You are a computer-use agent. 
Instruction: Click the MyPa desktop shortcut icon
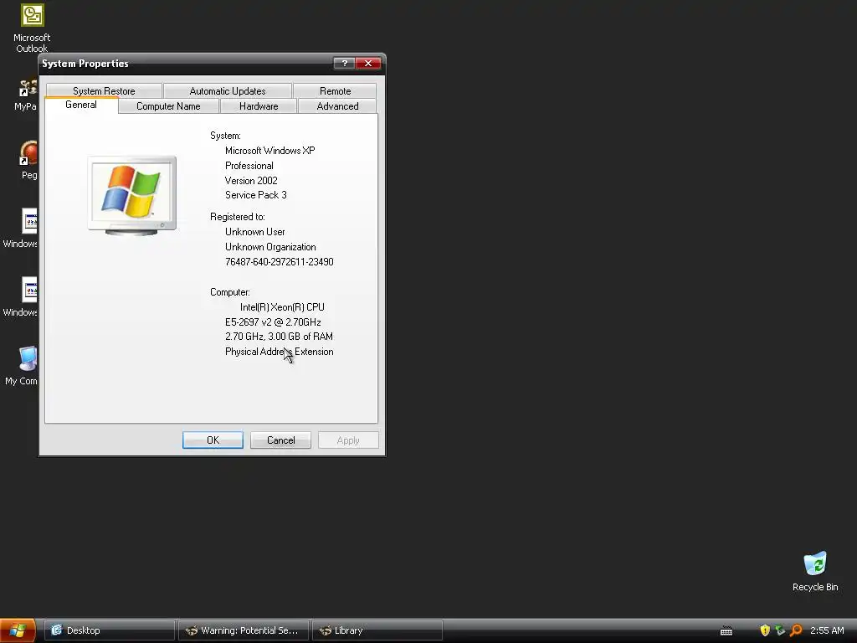click(26, 95)
